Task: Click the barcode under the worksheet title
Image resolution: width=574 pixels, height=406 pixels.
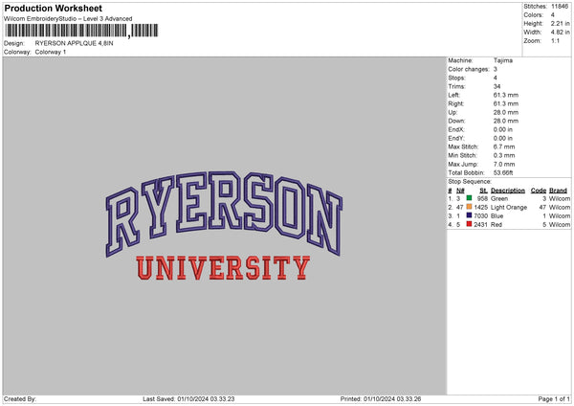Action: pos(81,31)
